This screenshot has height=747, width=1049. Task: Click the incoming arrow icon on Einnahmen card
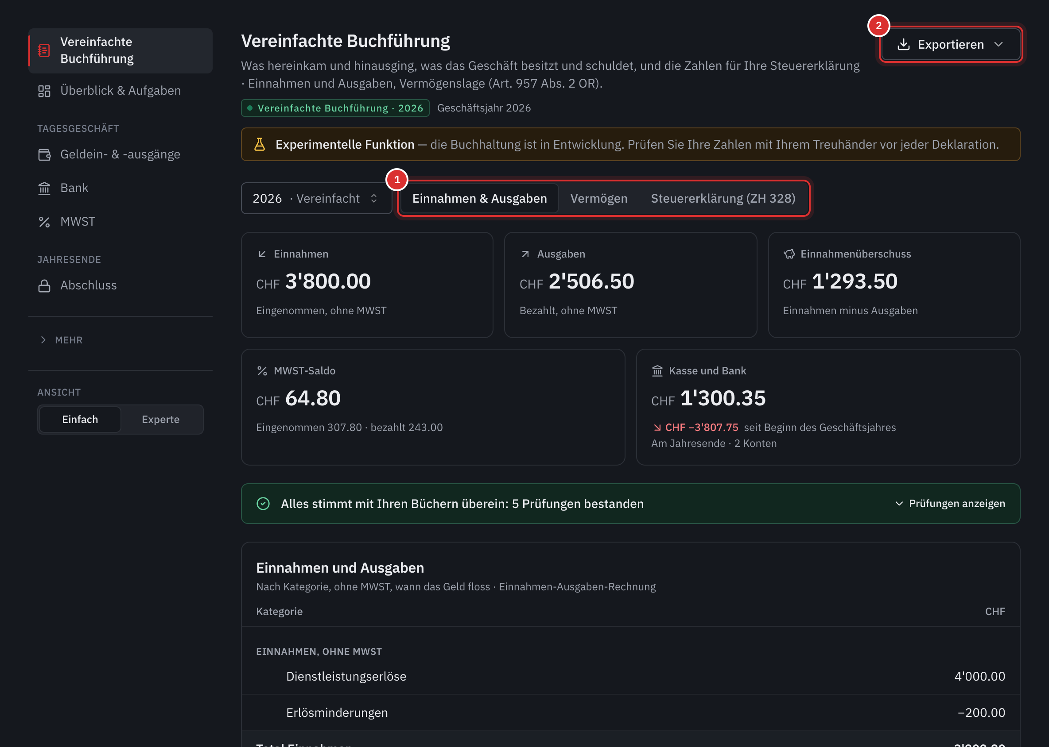(262, 254)
